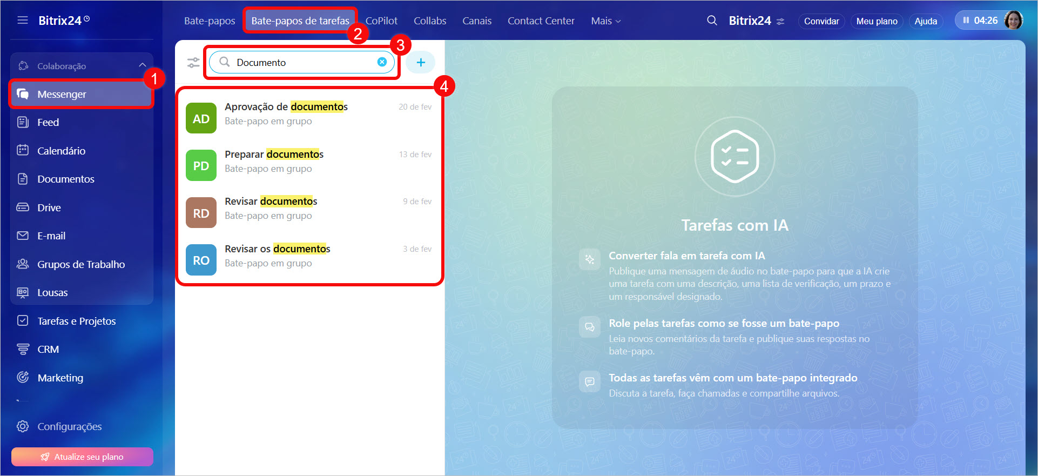Pause the 04:26 work timer
Viewport: 1038px width, 476px height.
tap(966, 21)
